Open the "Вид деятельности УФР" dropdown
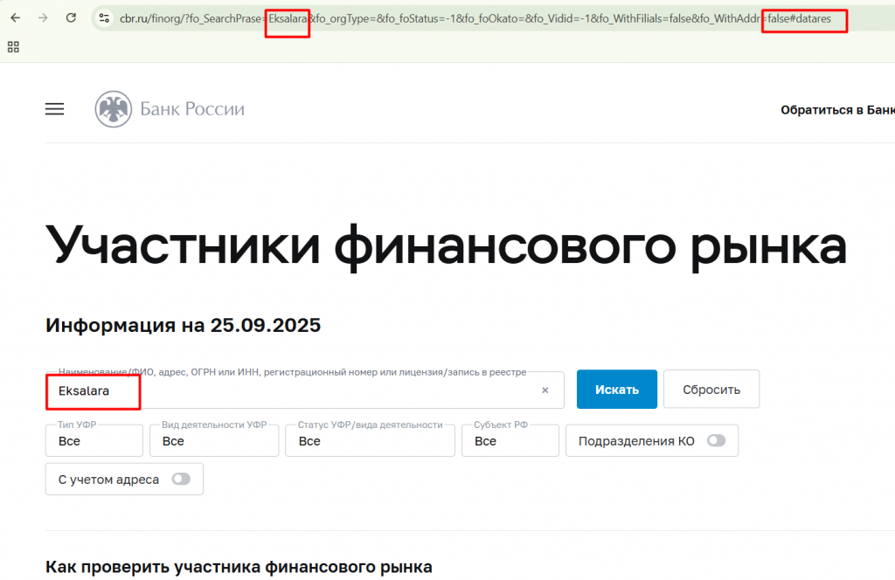The width and height of the screenshot is (895, 580). 214,441
